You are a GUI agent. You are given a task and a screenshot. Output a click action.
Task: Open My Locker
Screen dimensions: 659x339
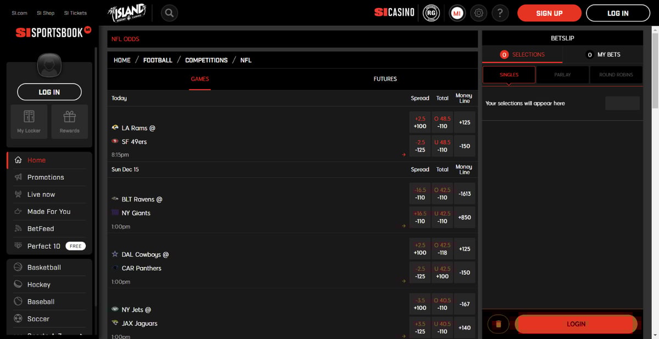[x=29, y=121]
